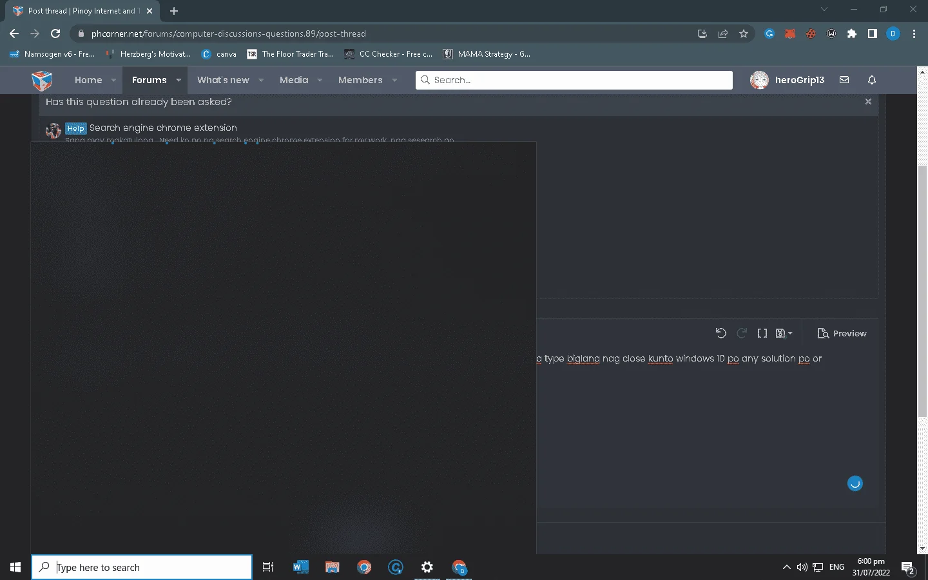Open 'Search engine chrome extension' thread
928x580 pixels.
coord(163,128)
